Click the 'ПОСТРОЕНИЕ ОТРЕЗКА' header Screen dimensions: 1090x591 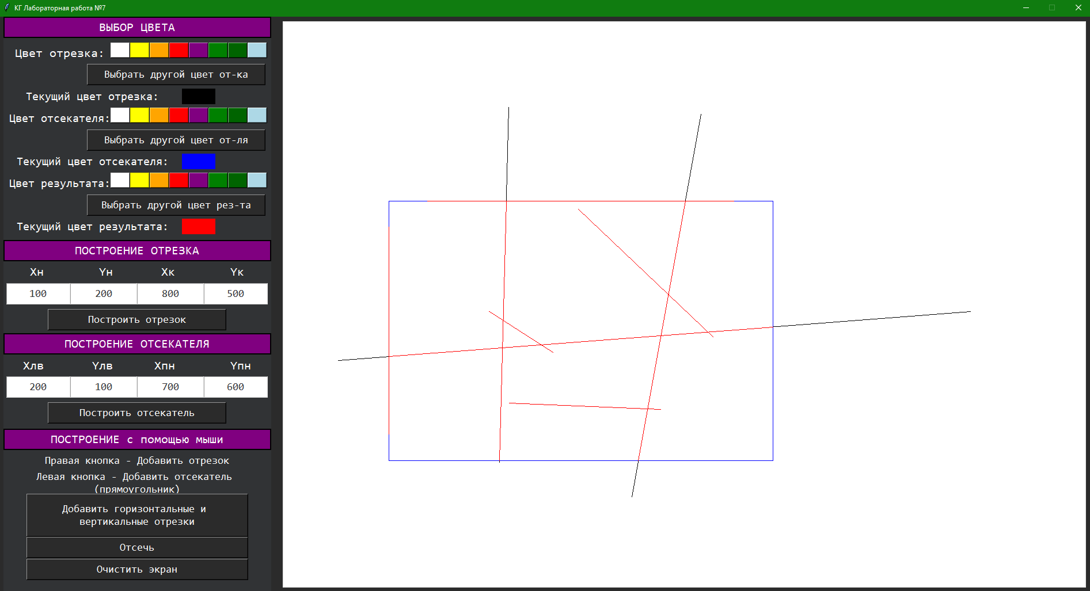pyautogui.click(x=137, y=251)
